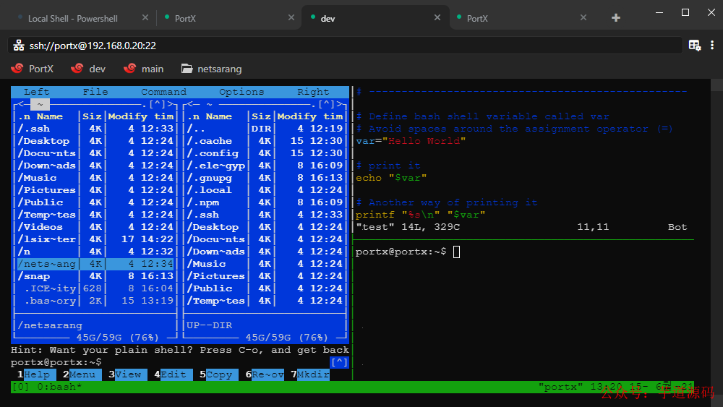Viewport: 723px width, 407px height.
Task: Select the dev session tab
Action: (x=328, y=19)
